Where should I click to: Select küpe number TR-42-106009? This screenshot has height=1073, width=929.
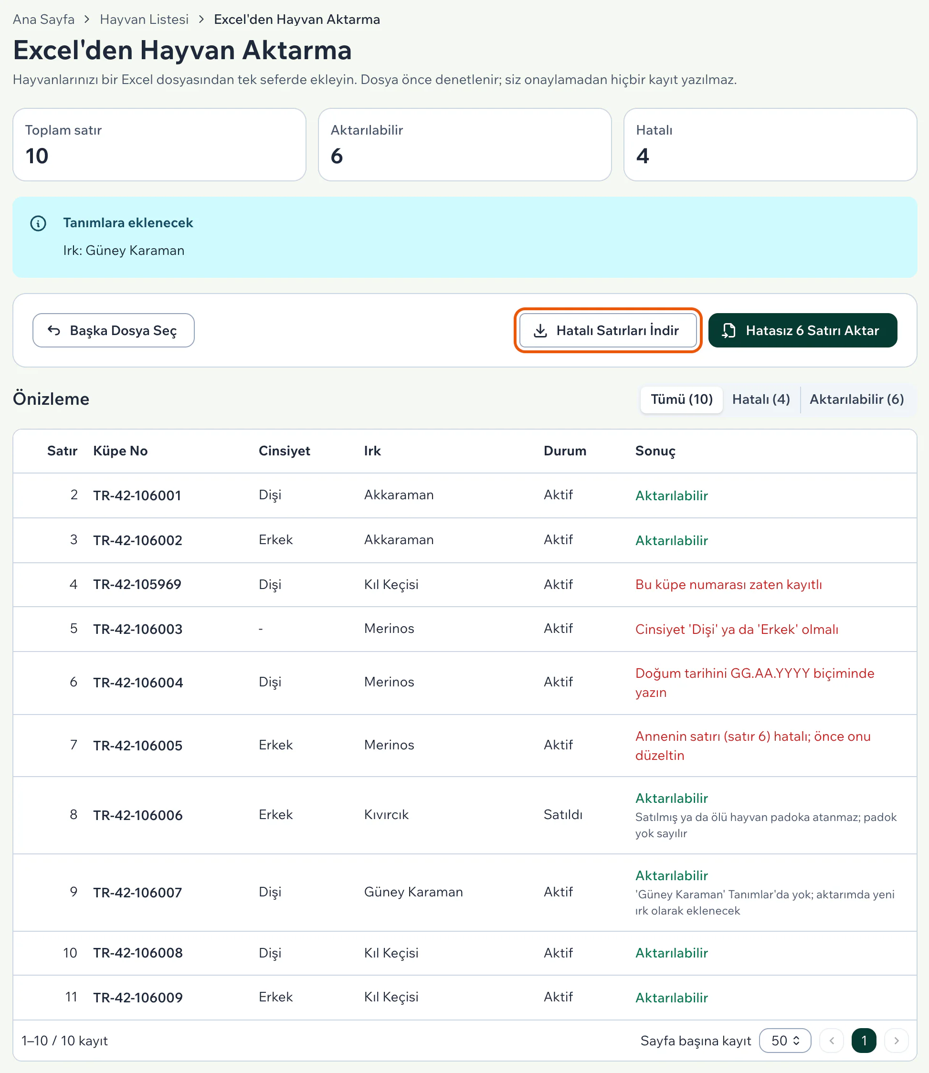click(x=138, y=998)
